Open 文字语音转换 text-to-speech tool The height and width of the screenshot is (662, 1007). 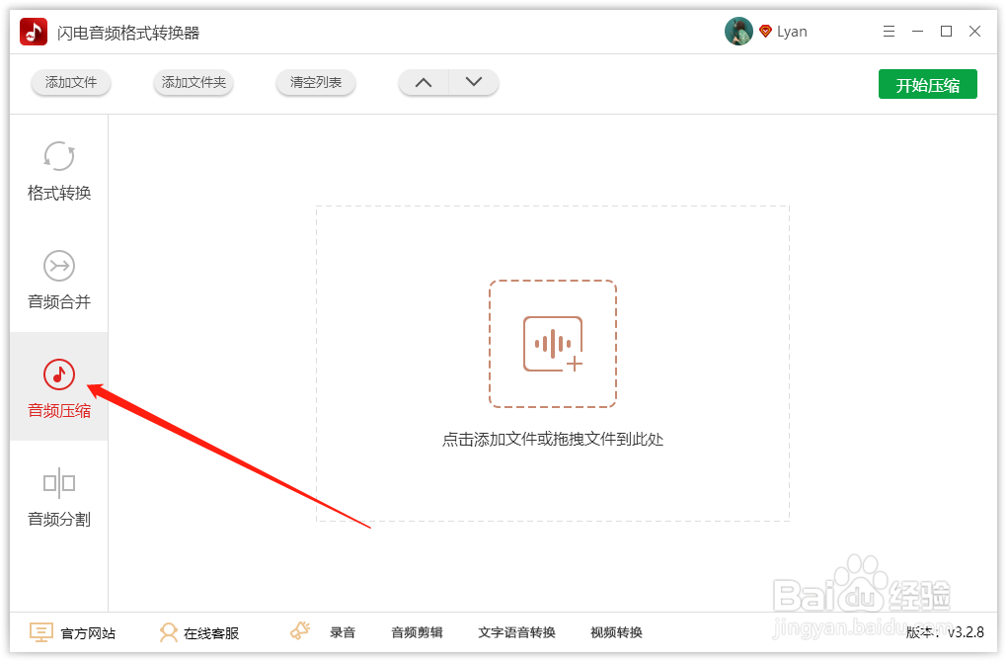pyautogui.click(x=516, y=632)
